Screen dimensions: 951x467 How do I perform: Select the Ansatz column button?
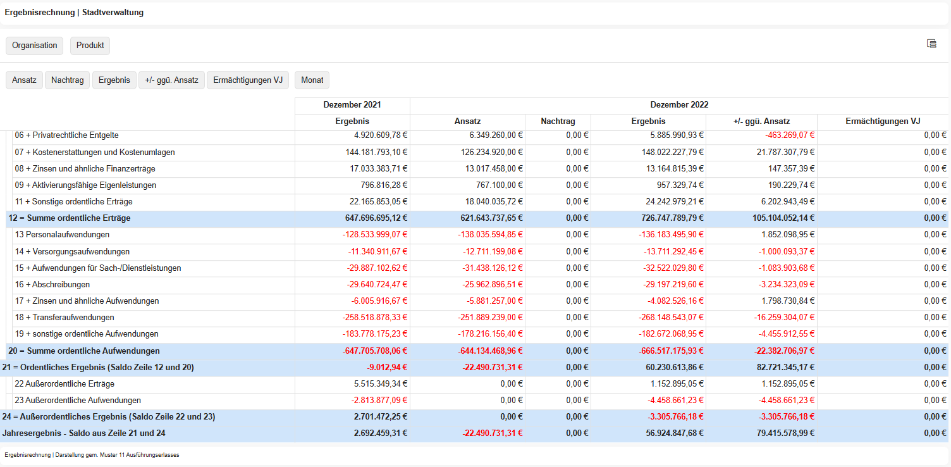pos(24,80)
